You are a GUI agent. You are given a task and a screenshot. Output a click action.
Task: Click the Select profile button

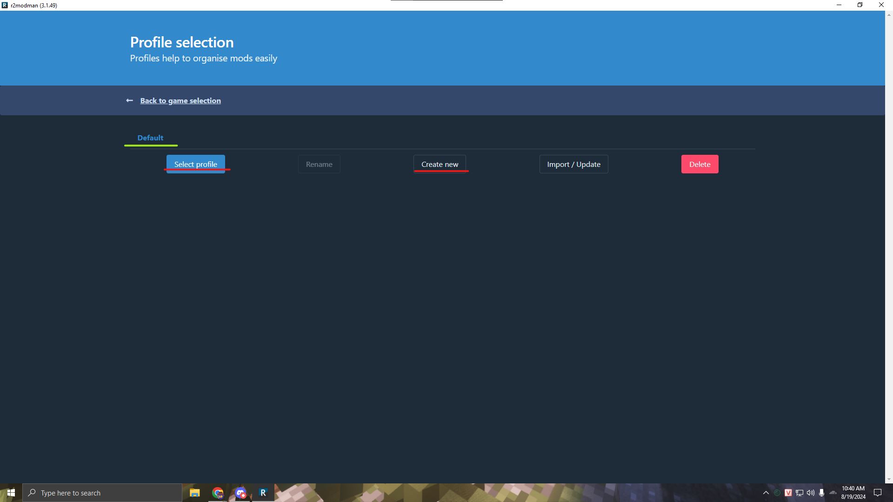point(196,164)
